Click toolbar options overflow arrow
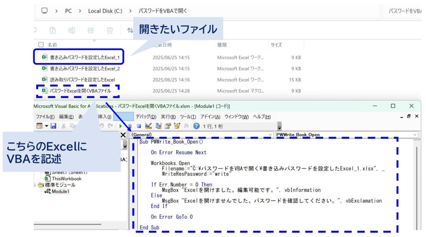426x237 pixels. tap(279, 126)
